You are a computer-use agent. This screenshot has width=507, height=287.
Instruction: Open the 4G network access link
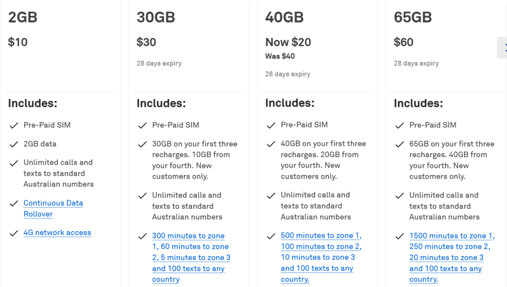point(57,233)
